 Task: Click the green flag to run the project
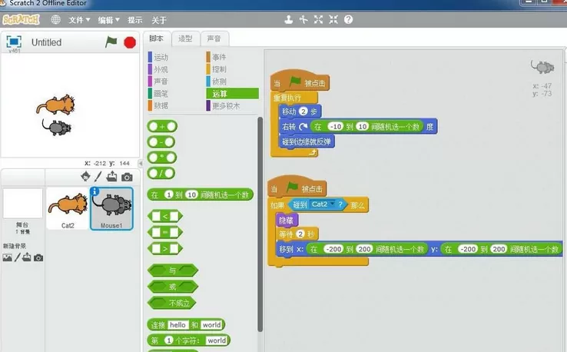click(111, 42)
